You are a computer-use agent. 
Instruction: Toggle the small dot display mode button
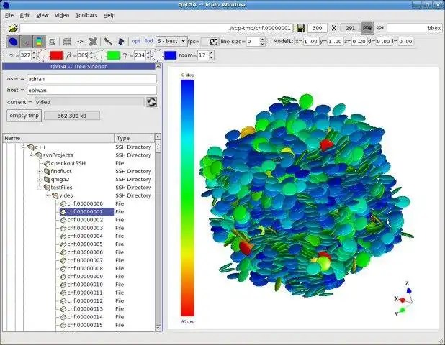[x=27, y=42]
